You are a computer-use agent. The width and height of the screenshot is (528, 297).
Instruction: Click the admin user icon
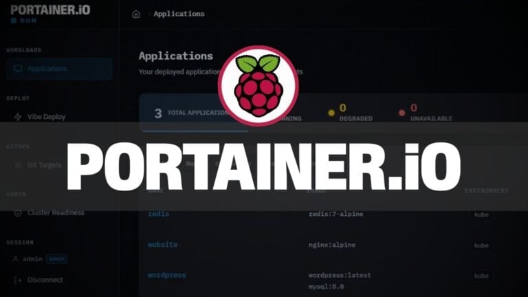coord(16,258)
